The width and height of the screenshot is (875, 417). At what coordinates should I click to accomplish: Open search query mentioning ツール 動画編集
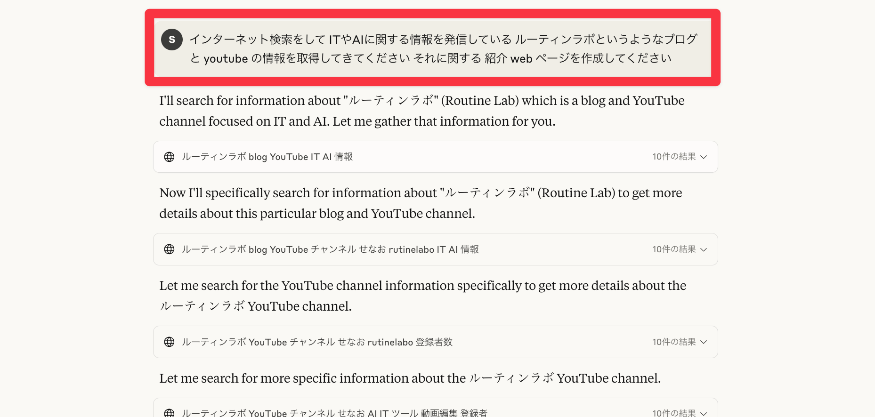point(334,413)
